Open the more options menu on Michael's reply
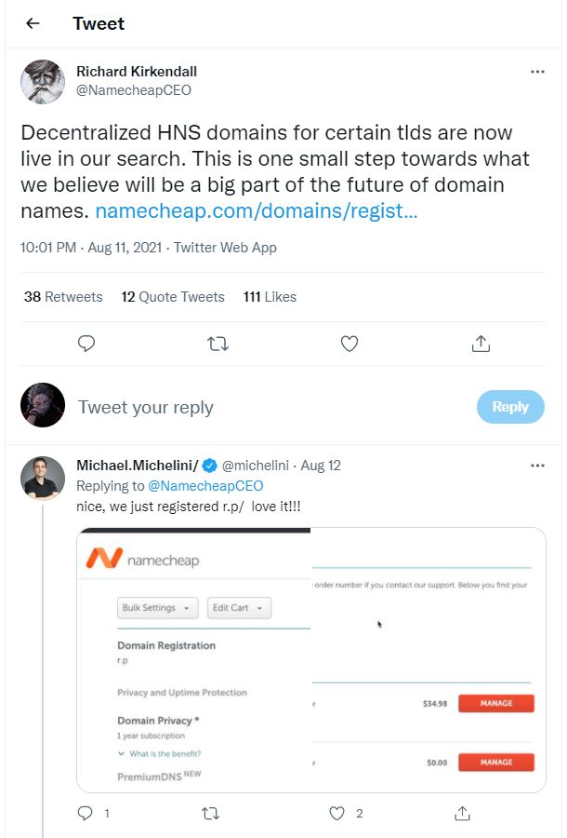 coord(537,465)
